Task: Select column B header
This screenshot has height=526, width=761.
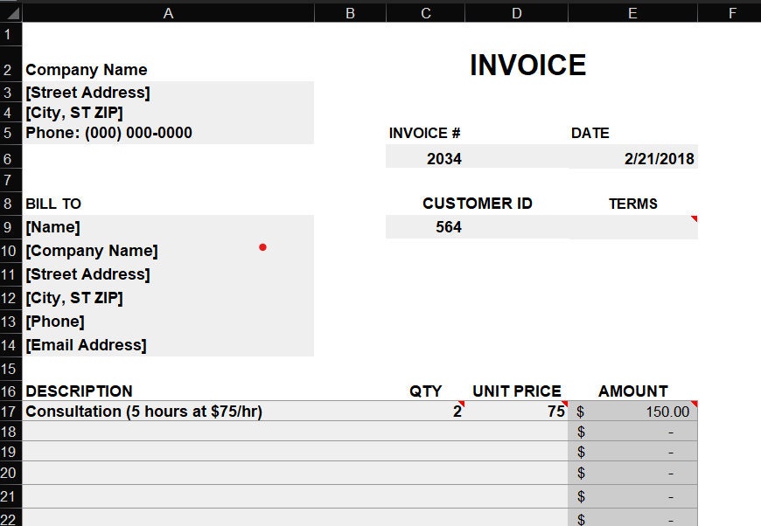Action: click(350, 13)
